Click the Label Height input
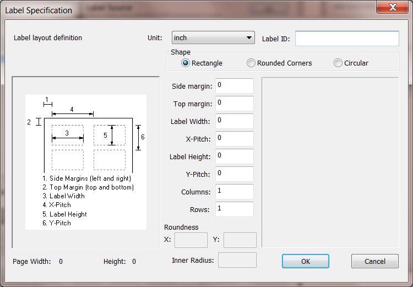Image resolution: width=413 pixels, height=287 pixels. (x=235, y=156)
